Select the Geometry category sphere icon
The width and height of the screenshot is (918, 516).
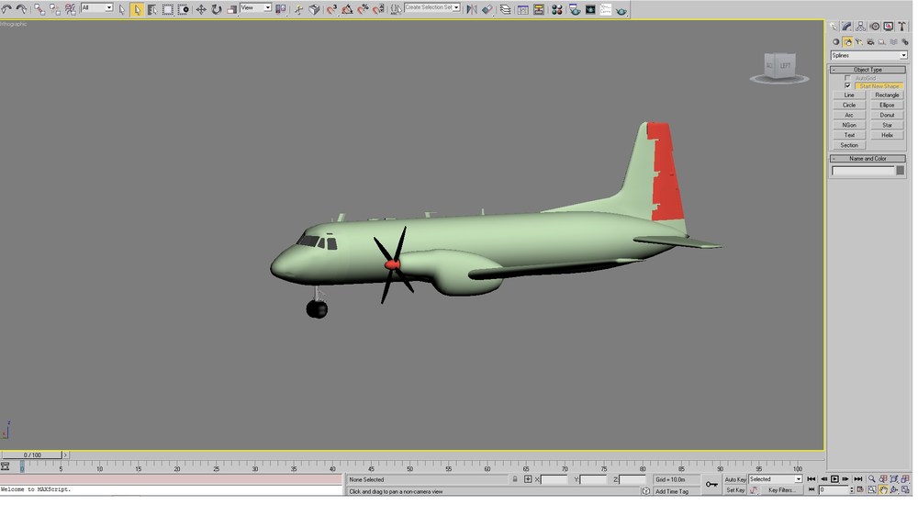[x=836, y=42]
